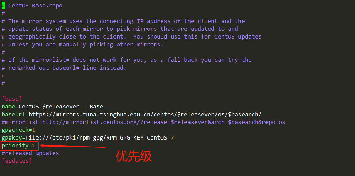Click the 'If the mirrorlist= does not work' comment
Viewport: 355px width, 176px height.
point(130,60)
